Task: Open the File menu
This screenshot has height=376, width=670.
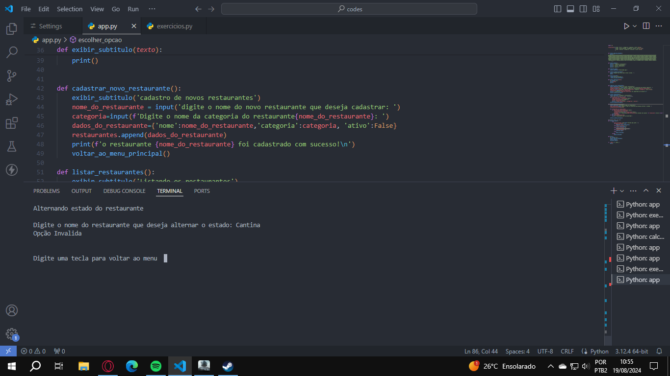Action: (x=26, y=9)
